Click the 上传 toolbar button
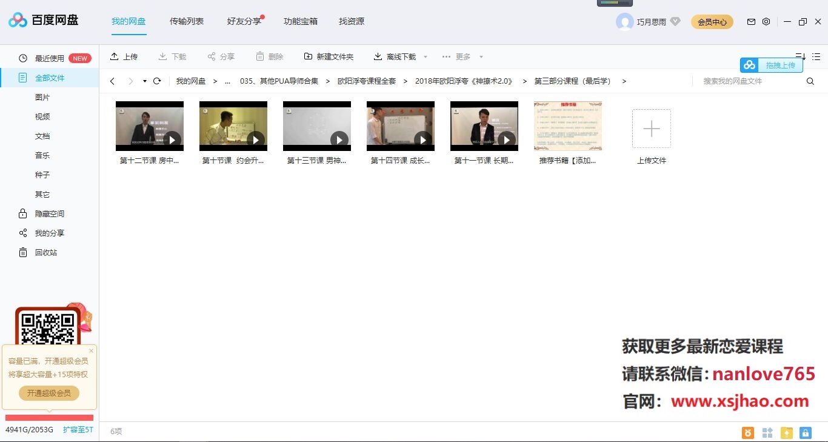 coord(124,56)
